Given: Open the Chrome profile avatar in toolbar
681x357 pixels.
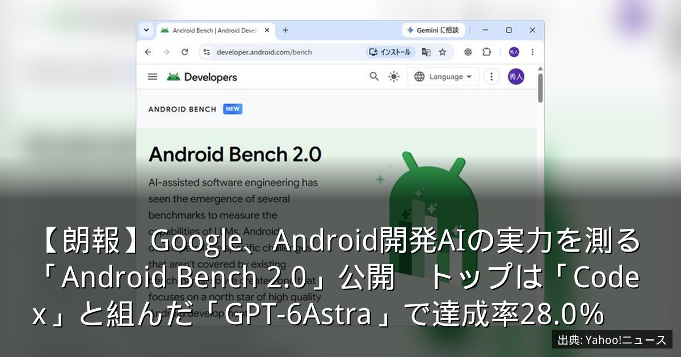Looking at the screenshot, I should tap(514, 52).
